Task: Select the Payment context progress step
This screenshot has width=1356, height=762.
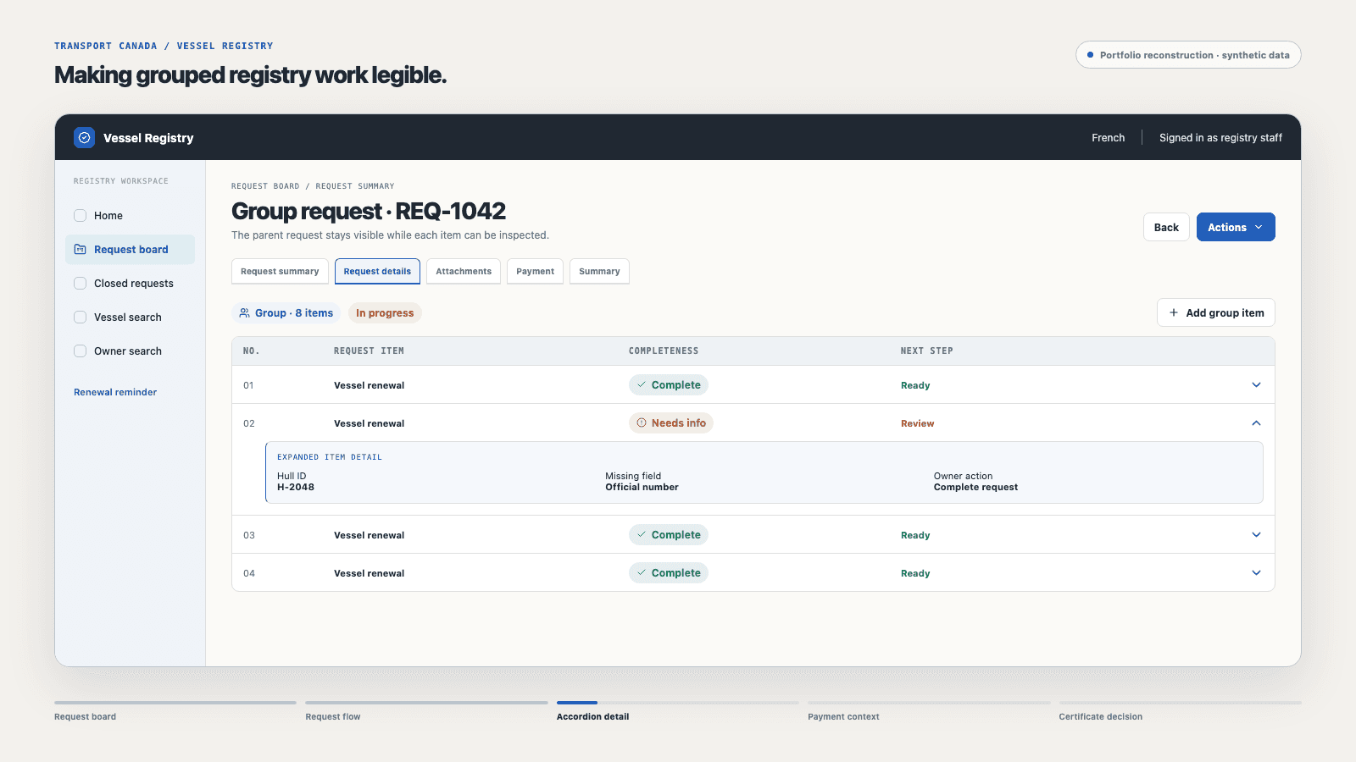Action: click(929, 710)
